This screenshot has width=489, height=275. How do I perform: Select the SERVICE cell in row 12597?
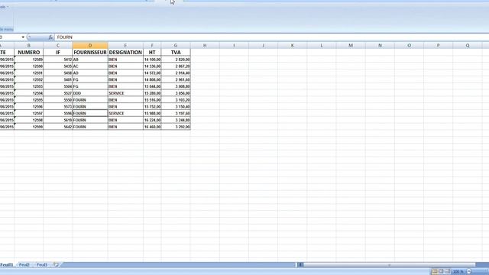pyautogui.click(x=125, y=113)
